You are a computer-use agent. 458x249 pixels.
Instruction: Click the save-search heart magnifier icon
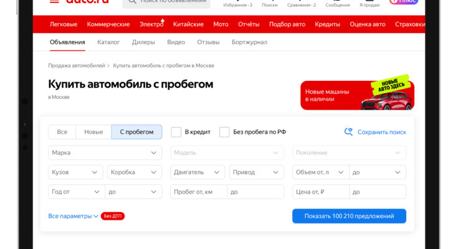(348, 132)
